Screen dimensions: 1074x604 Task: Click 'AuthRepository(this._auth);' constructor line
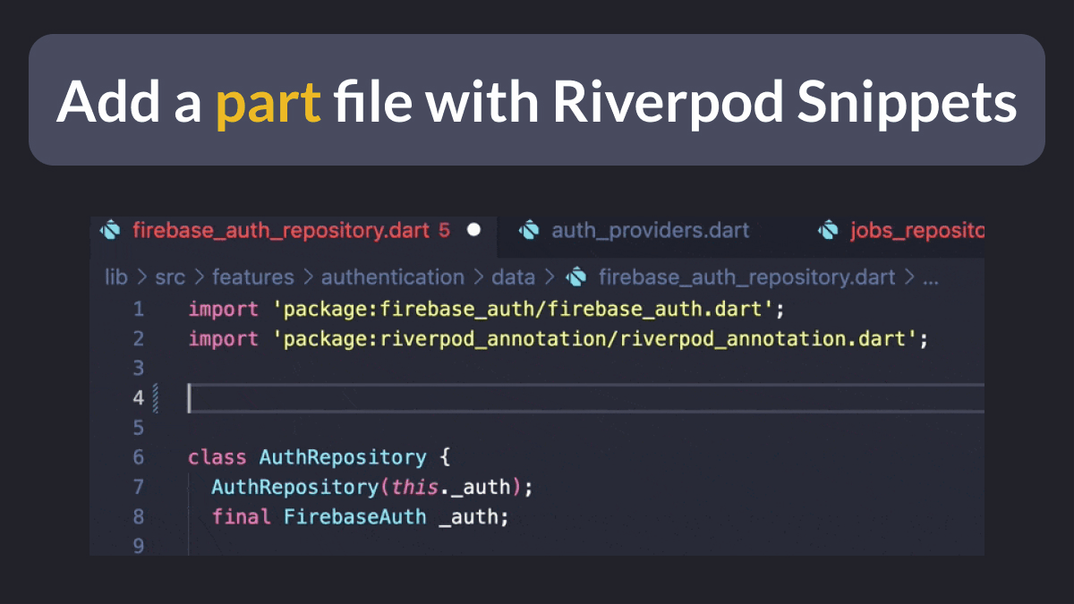(372, 487)
